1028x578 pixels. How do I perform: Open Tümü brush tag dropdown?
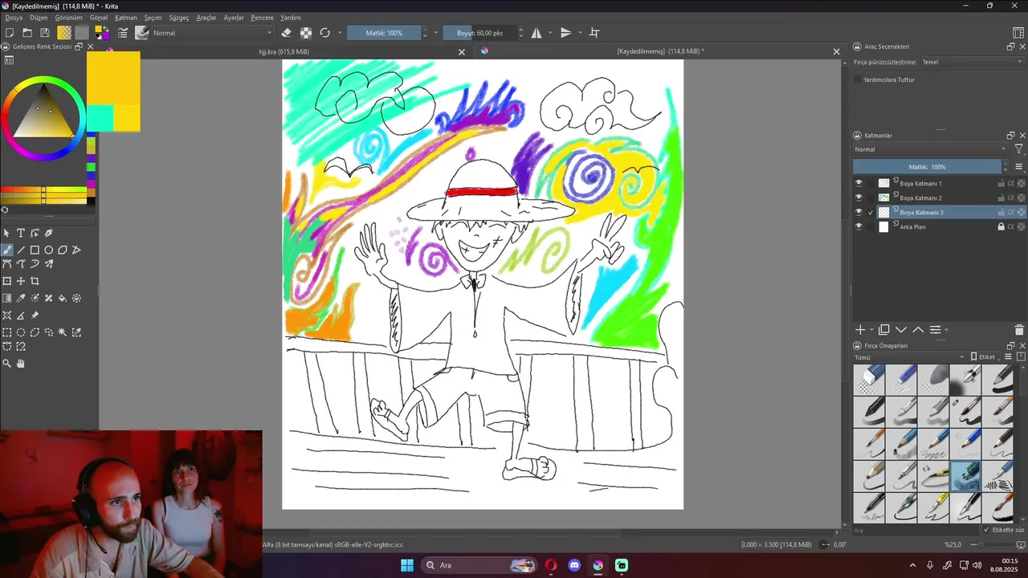point(909,357)
